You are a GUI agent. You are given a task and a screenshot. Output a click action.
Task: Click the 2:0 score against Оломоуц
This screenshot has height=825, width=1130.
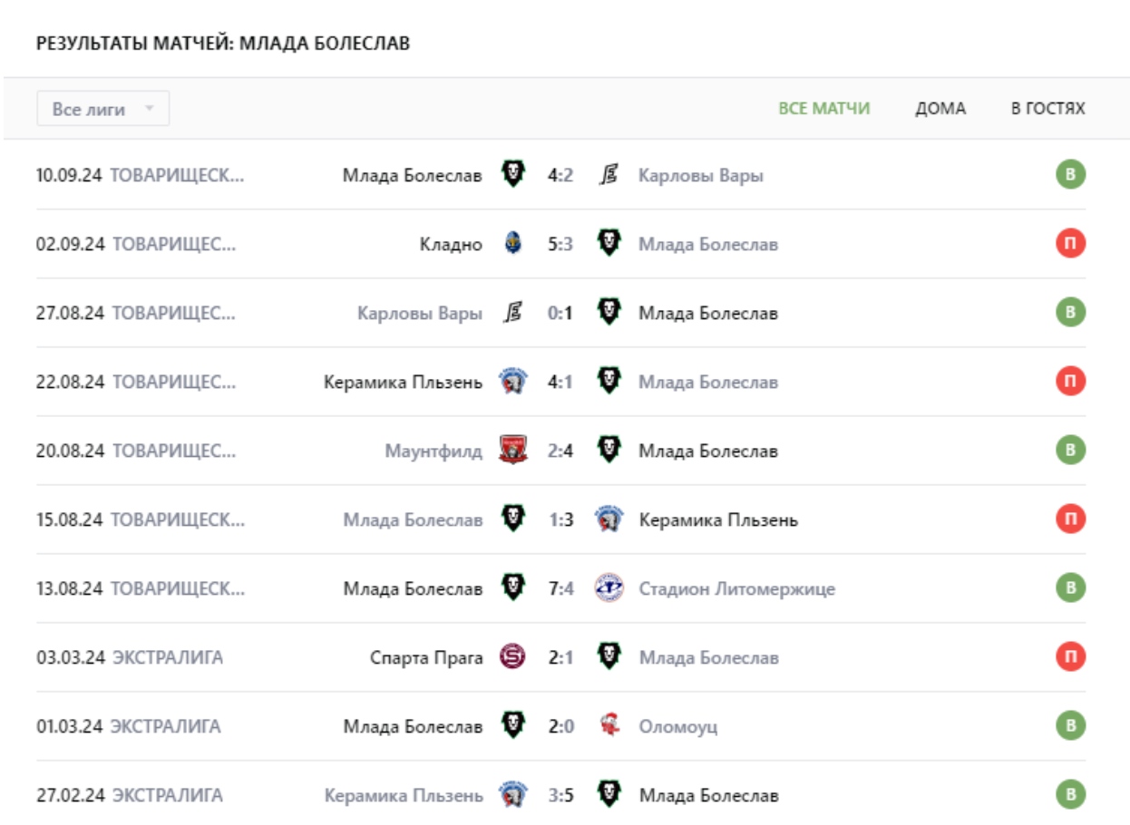click(x=560, y=726)
